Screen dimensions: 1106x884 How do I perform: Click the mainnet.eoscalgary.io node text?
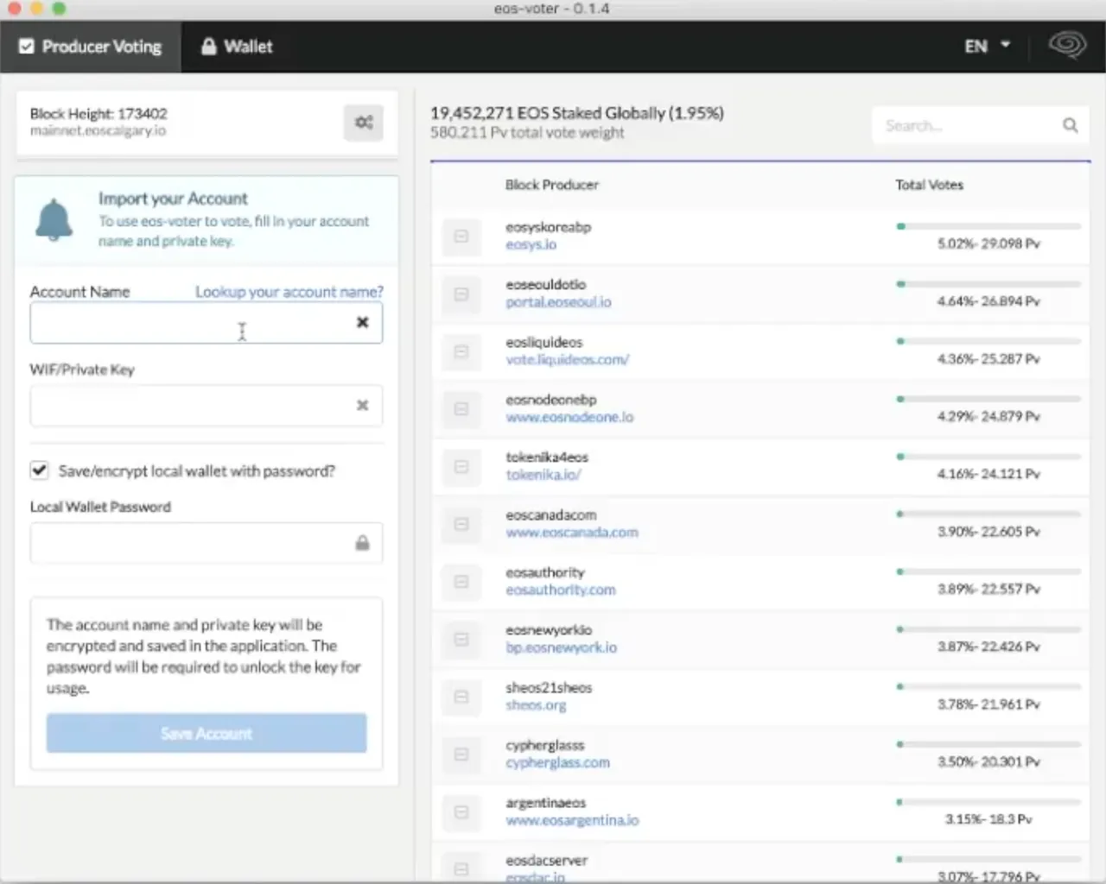tap(98, 130)
